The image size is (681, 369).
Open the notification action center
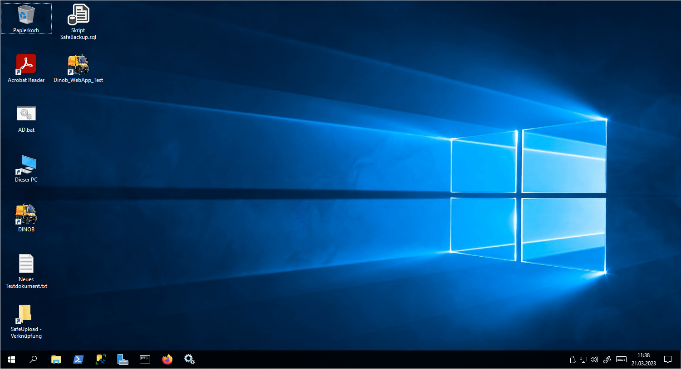[668, 359]
